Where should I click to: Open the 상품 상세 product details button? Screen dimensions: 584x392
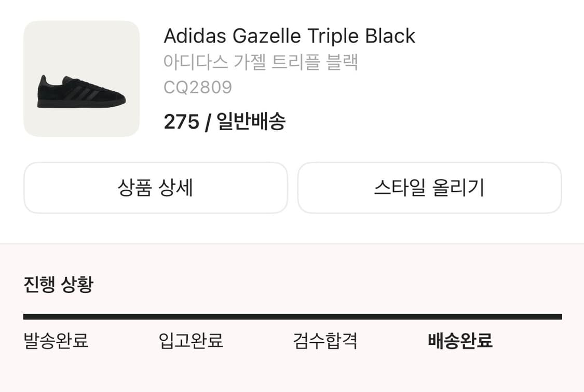(x=155, y=188)
